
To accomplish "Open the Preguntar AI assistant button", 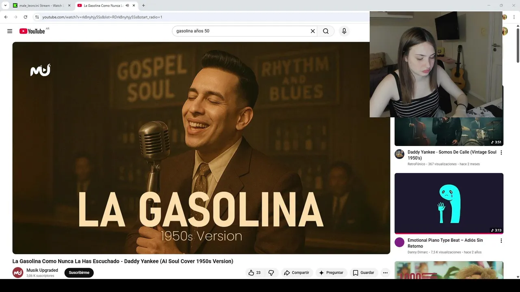I will pyautogui.click(x=331, y=273).
